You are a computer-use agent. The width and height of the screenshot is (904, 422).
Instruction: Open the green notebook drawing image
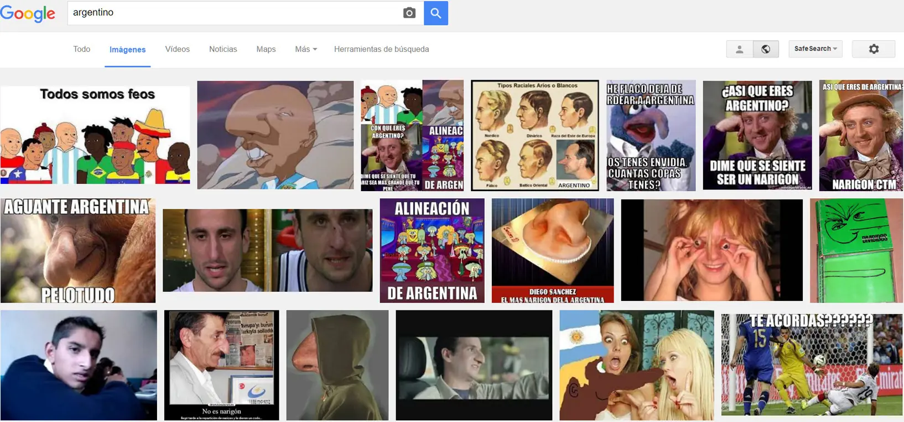pos(857,251)
